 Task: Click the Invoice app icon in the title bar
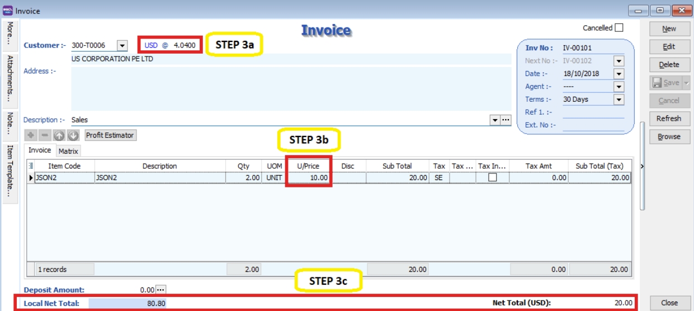point(8,11)
